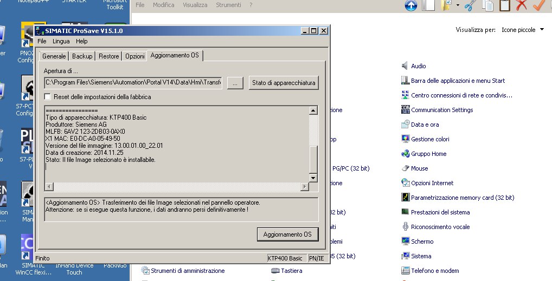The image size is (552, 281).
Task: Open the Prestazioni del sistema link
Action: point(440,212)
